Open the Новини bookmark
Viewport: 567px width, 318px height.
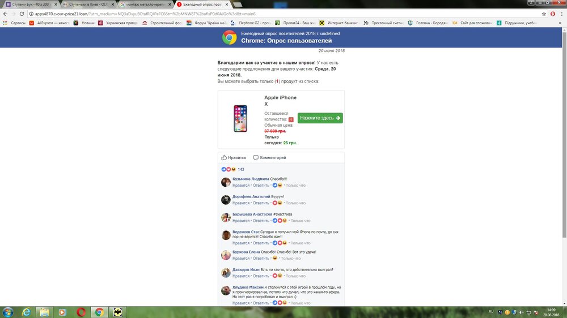click(84, 23)
